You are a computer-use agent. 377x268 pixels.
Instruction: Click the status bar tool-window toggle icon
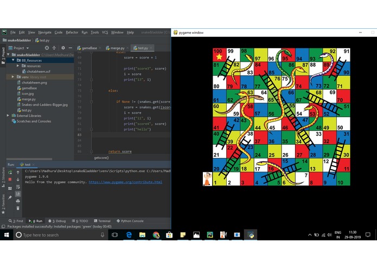pos(3,226)
